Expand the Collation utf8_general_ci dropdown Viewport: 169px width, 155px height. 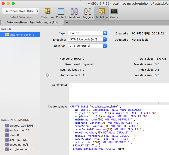click(x=87, y=46)
